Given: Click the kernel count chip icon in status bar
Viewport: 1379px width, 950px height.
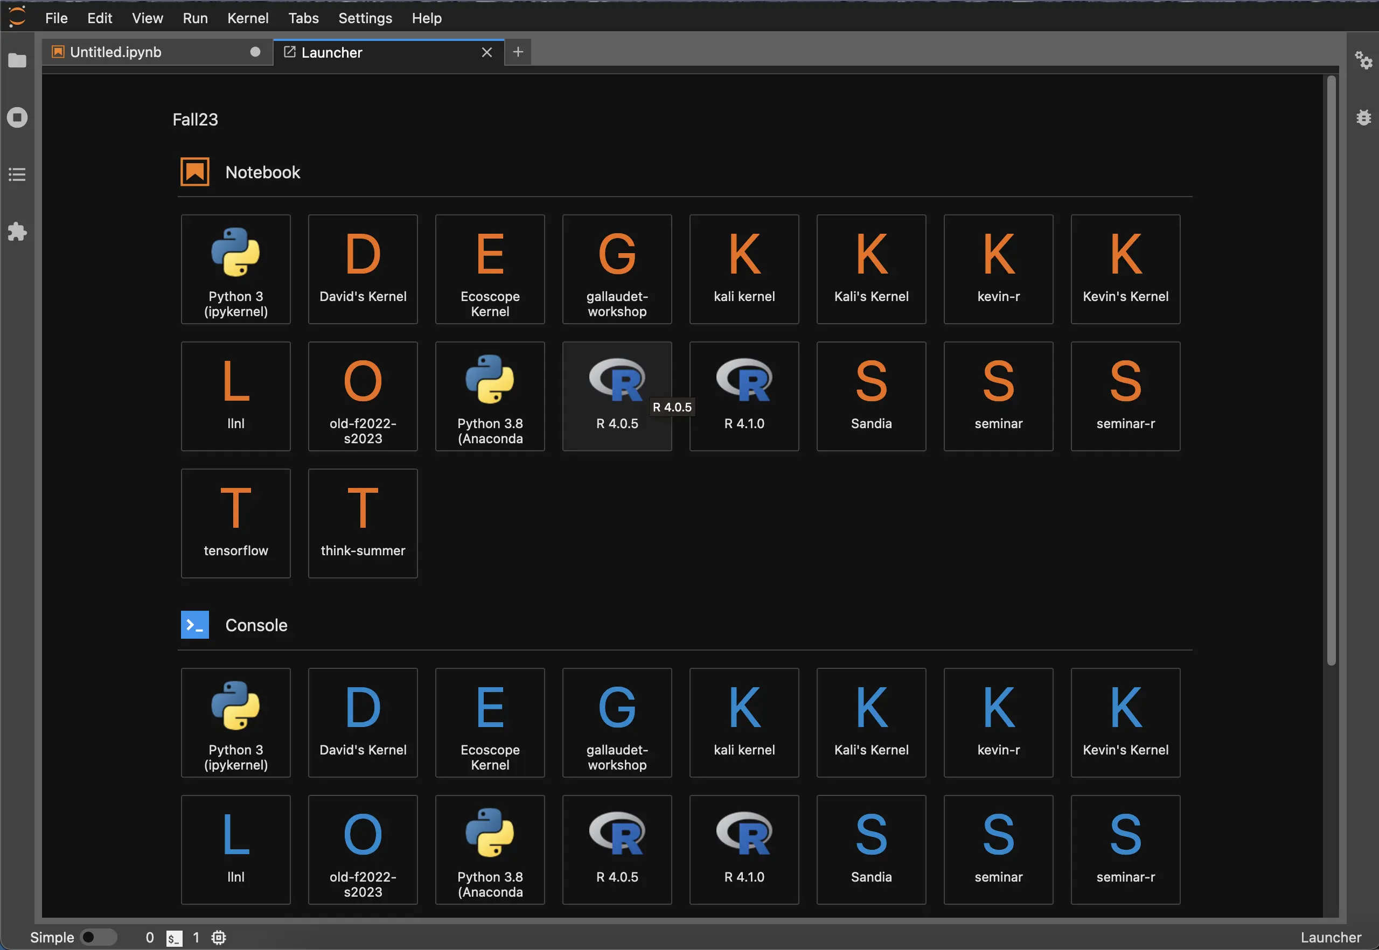Looking at the screenshot, I should point(219,938).
